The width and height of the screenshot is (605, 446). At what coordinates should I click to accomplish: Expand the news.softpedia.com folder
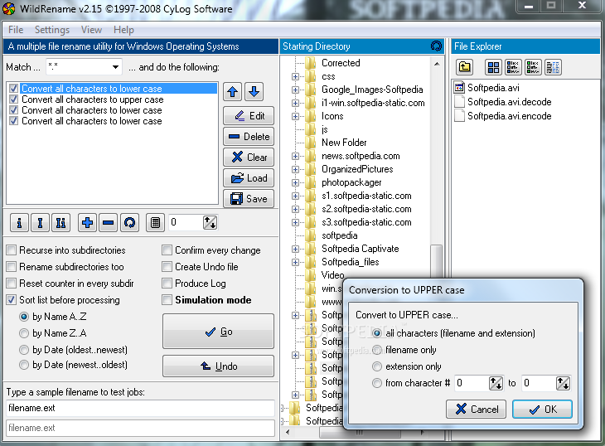pos(296,156)
